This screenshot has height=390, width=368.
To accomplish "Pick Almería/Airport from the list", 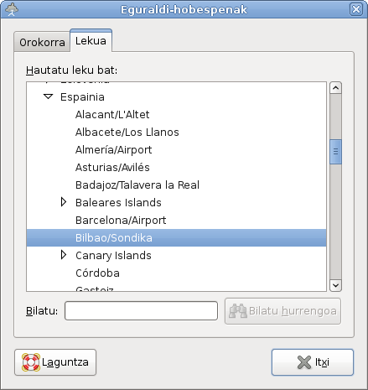I will pos(176,149).
